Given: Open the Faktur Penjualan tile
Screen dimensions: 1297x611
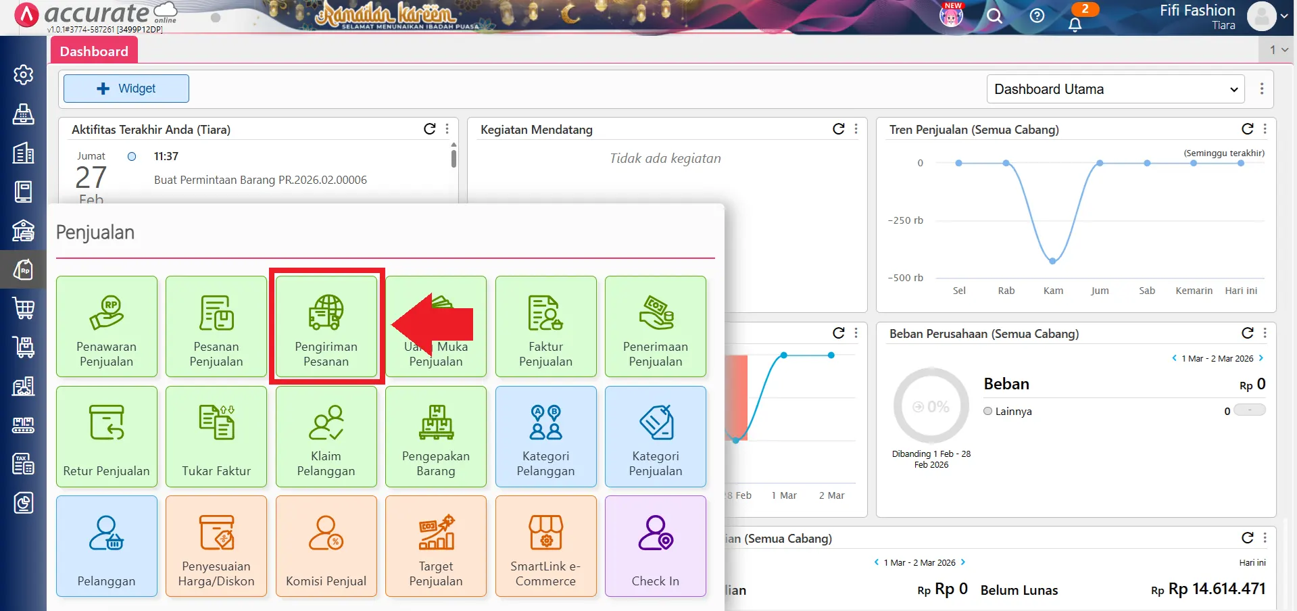Looking at the screenshot, I should (545, 326).
